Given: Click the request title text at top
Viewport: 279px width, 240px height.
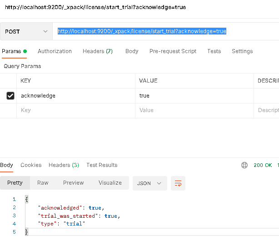Looking at the screenshot, I should [x=95, y=7].
